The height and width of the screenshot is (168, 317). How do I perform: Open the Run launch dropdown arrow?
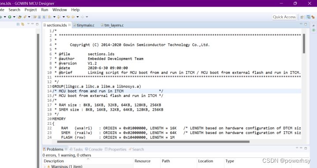point(14,17)
